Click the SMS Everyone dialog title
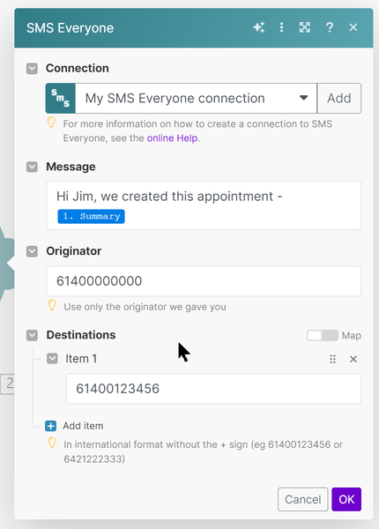The height and width of the screenshot is (529, 379). point(71,28)
